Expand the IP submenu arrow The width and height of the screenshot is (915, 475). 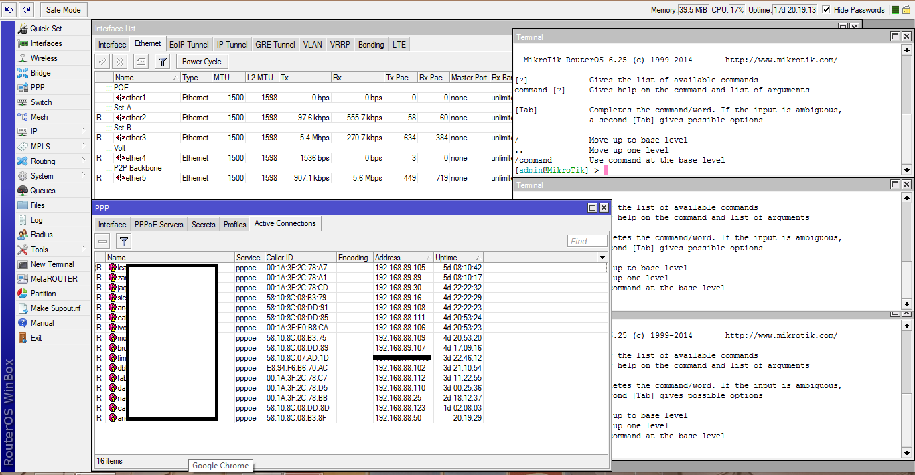click(83, 132)
